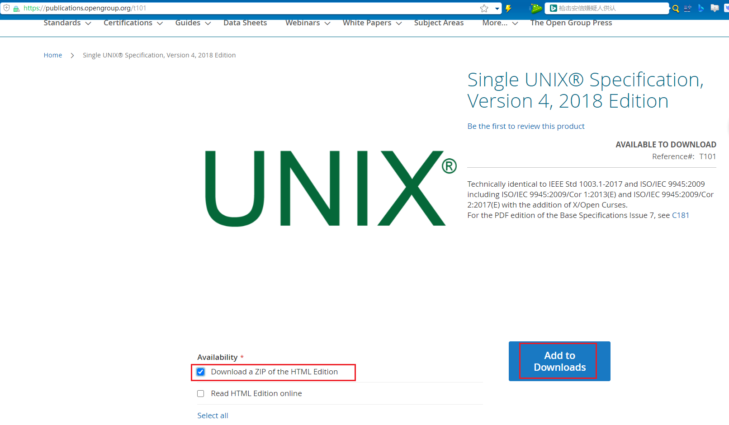Click the green padlock site info icon
The height and width of the screenshot is (425, 729).
click(16, 9)
